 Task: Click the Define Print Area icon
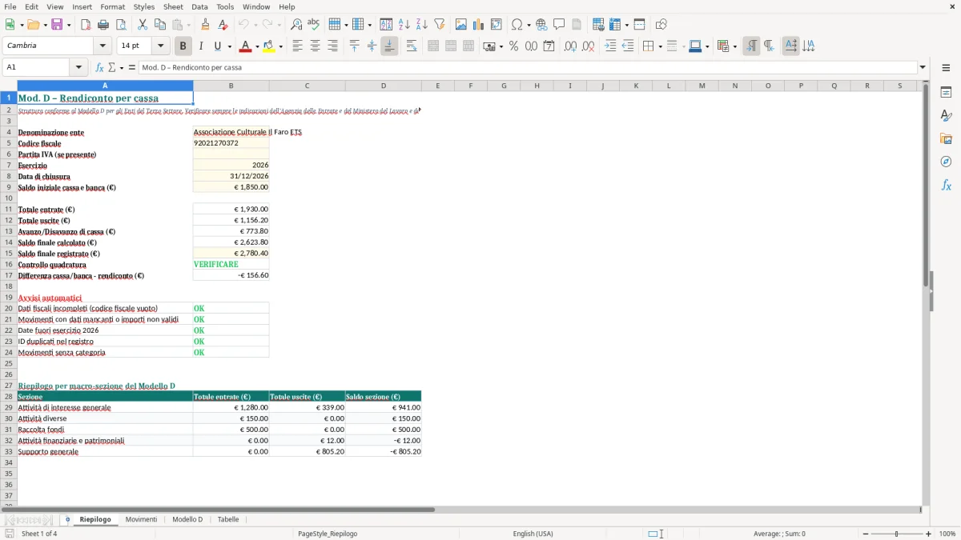pyautogui.click(x=598, y=25)
